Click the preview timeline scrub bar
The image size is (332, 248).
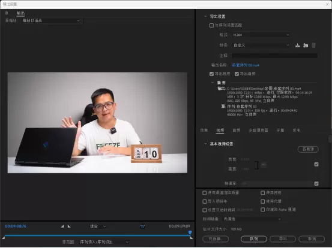point(97,235)
